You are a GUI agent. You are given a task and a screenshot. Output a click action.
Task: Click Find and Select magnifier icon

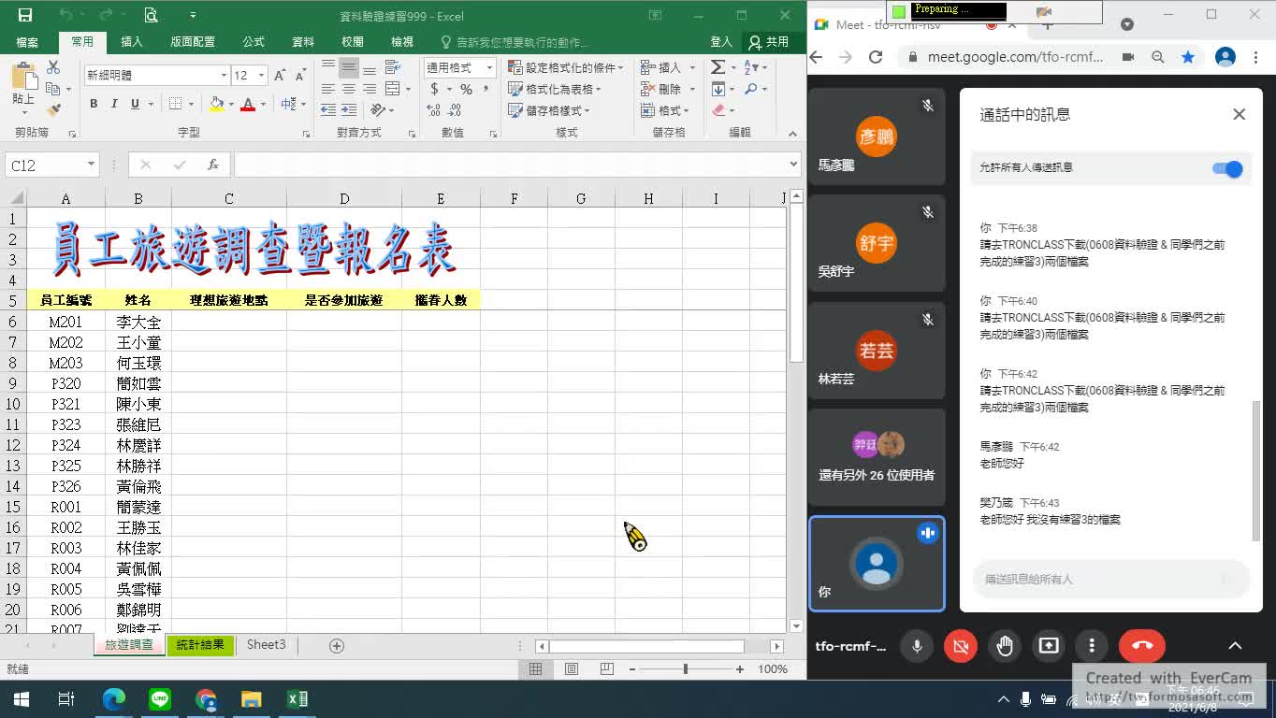751,89
